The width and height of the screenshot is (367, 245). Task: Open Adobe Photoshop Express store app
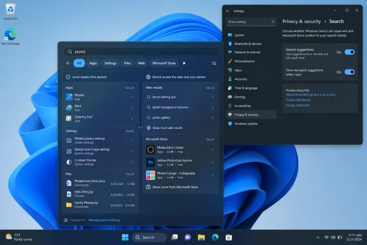pyautogui.click(x=180, y=163)
